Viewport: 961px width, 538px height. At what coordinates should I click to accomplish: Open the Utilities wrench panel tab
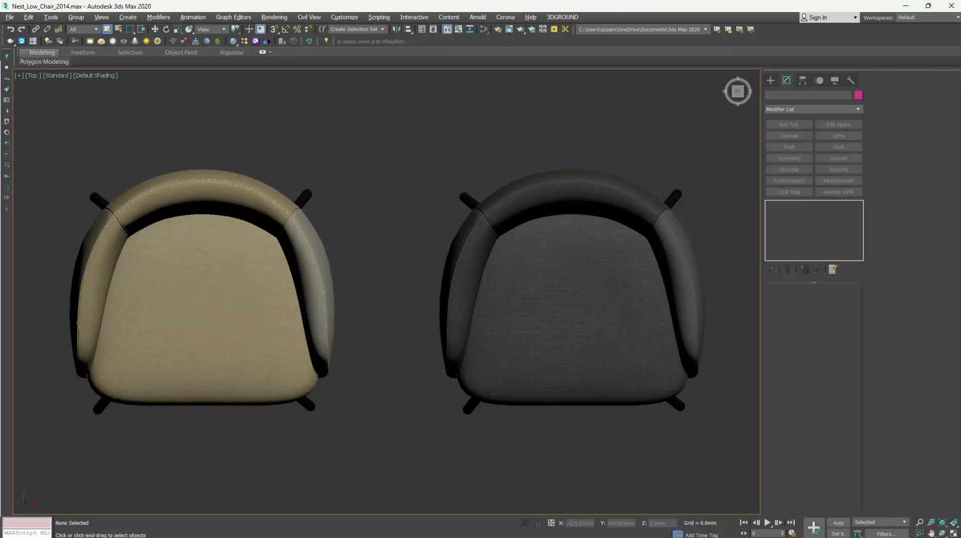(851, 80)
